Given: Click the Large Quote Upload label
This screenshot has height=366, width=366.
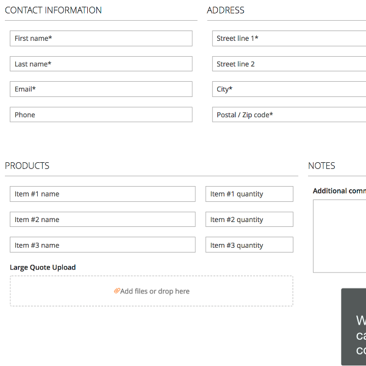Looking at the screenshot, I should point(43,268).
